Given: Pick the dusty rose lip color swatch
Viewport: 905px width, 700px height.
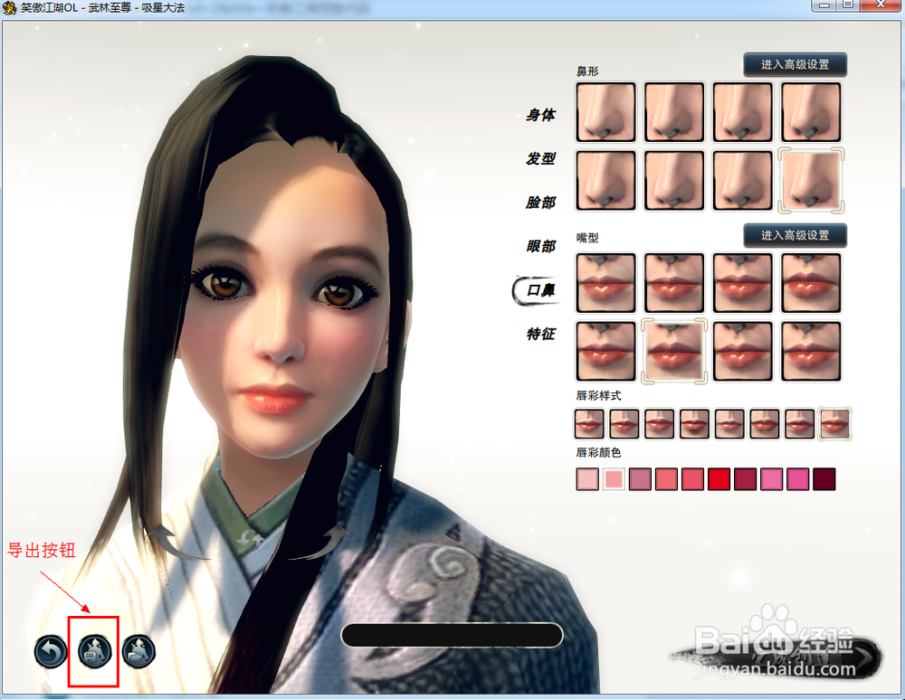Looking at the screenshot, I should [640, 479].
